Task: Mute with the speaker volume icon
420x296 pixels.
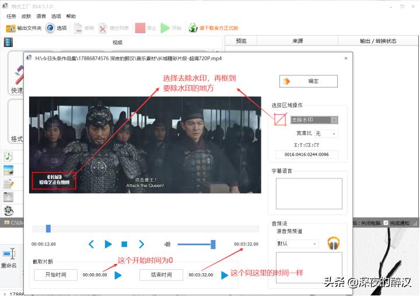Action: (167, 244)
